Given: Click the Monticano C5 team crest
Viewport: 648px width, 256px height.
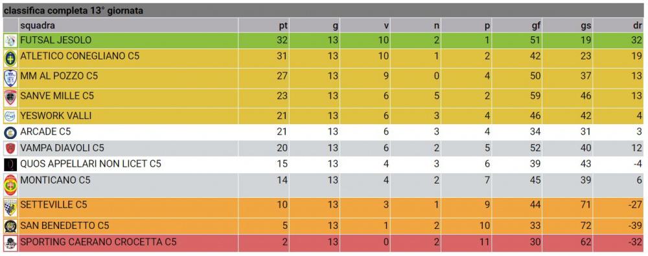Looking at the screenshot, I should [10, 185].
